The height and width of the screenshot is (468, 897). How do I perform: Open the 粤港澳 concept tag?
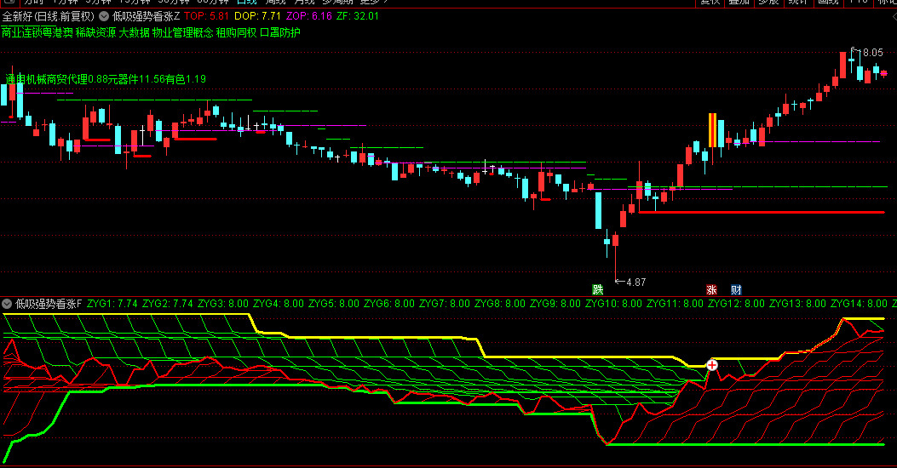coord(57,32)
